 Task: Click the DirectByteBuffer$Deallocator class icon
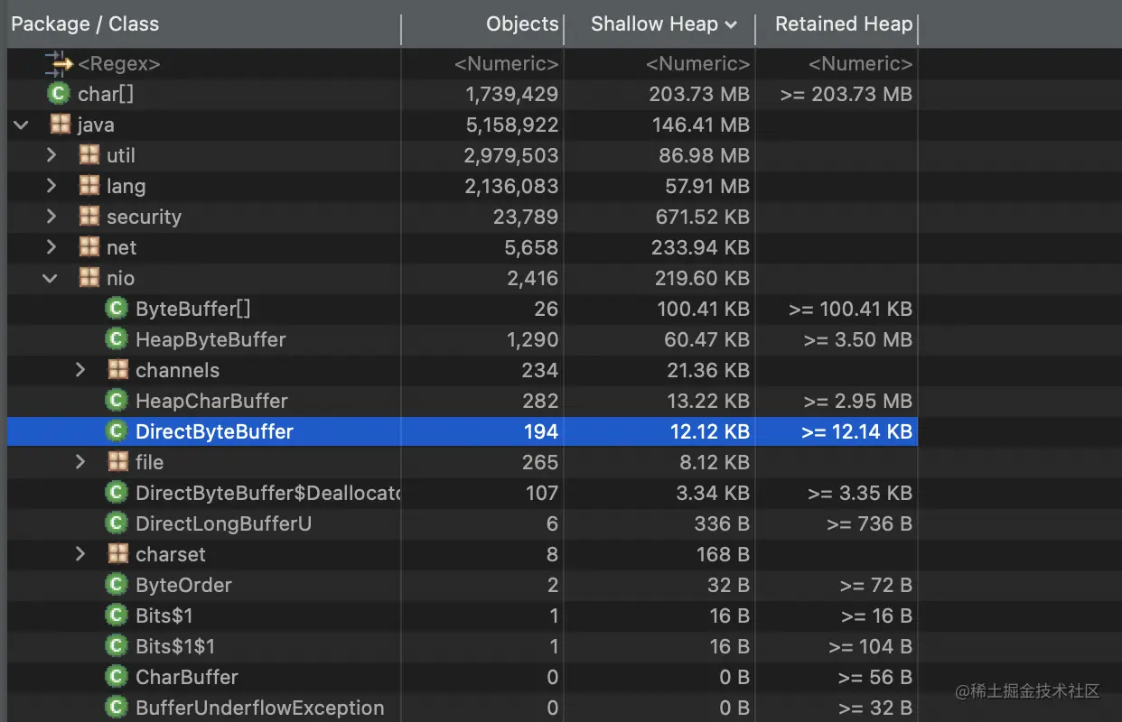tap(117, 493)
